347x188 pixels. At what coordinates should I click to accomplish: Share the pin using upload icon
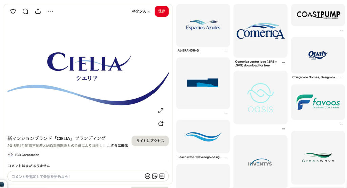38,11
